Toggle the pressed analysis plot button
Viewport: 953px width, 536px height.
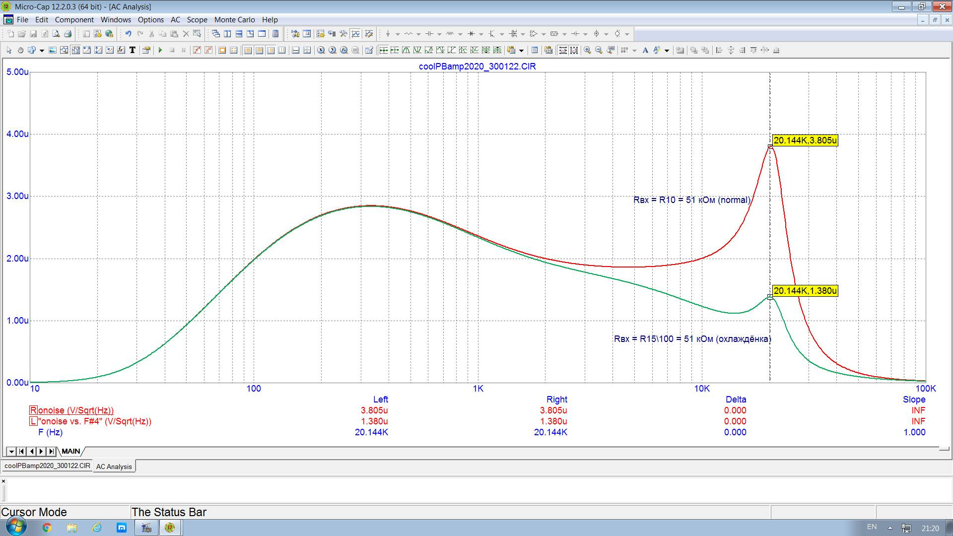pyautogui.click(x=356, y=34)
